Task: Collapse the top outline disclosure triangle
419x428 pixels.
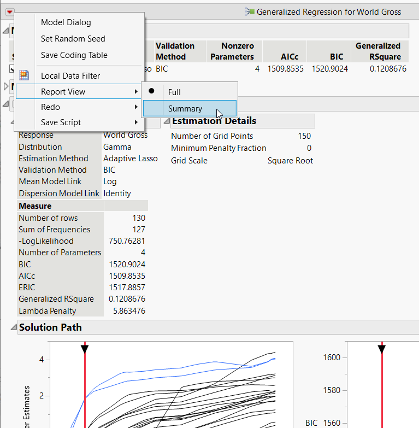Action: pyautogui.click(x=6, y=31)
